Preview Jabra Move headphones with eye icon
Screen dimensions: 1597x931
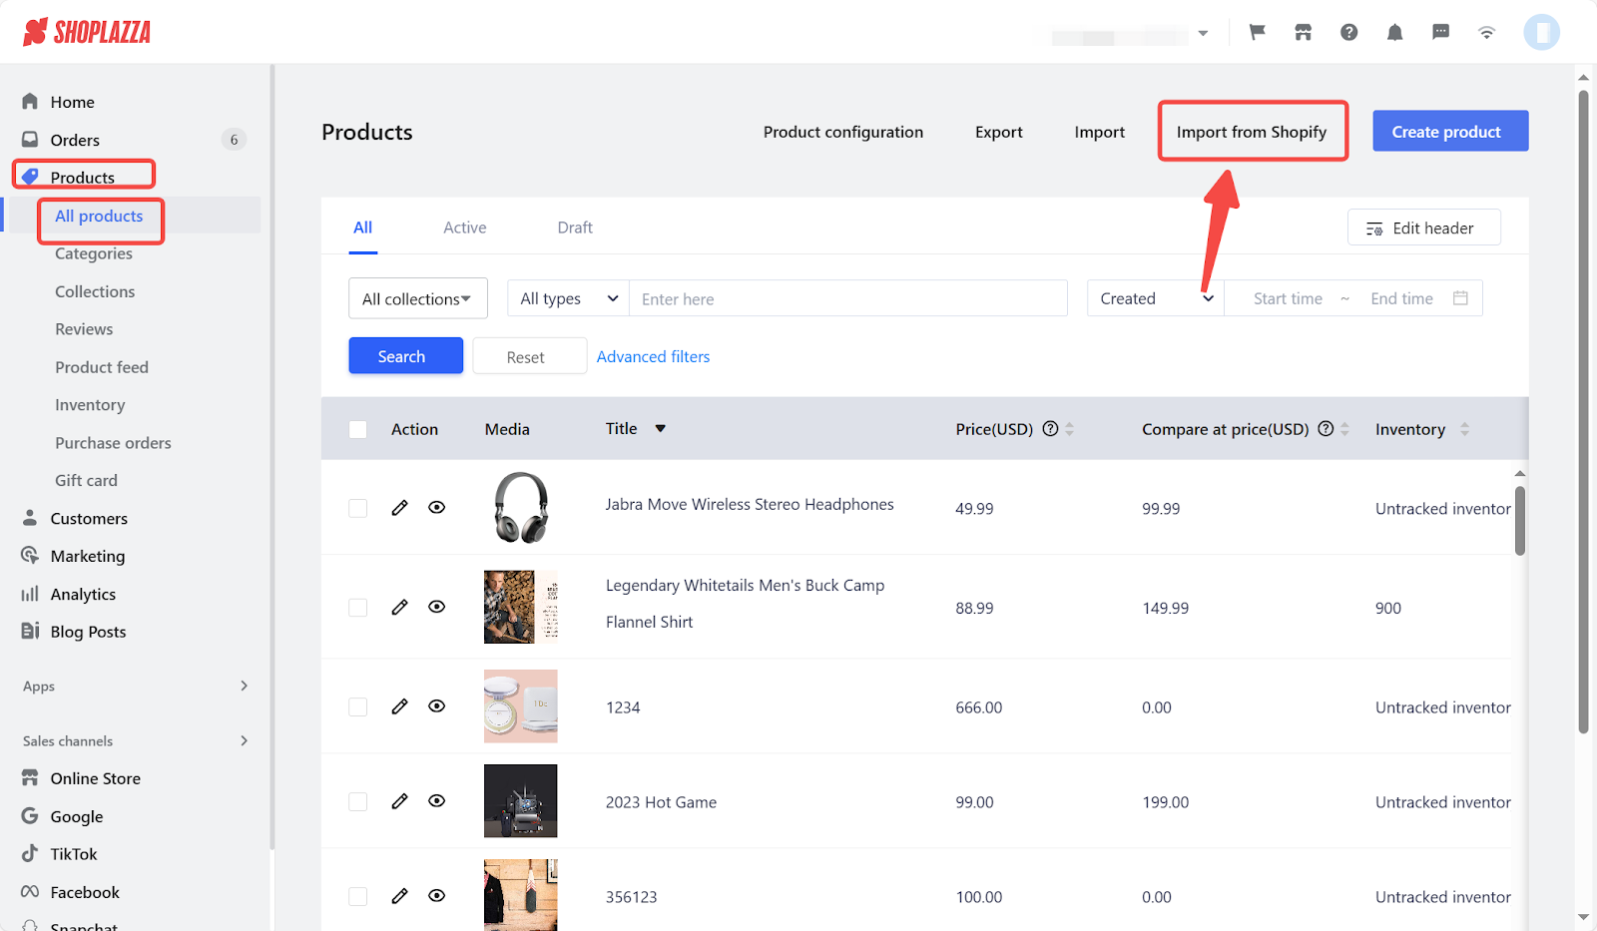[x=437, y=507]
